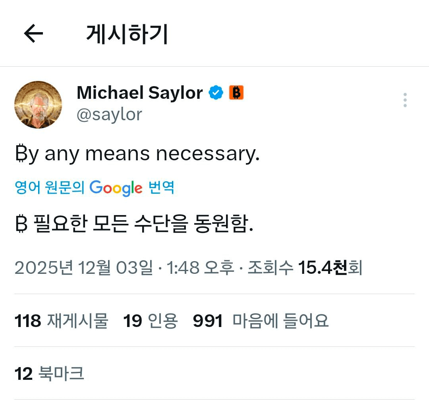429x404 pixels.
Task: Click the 조회수 15.4천회 view count
Action: [305, 268]
